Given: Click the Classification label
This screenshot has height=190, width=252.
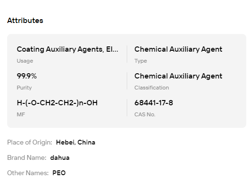Looking at the screenshot, I should point(152,88).
